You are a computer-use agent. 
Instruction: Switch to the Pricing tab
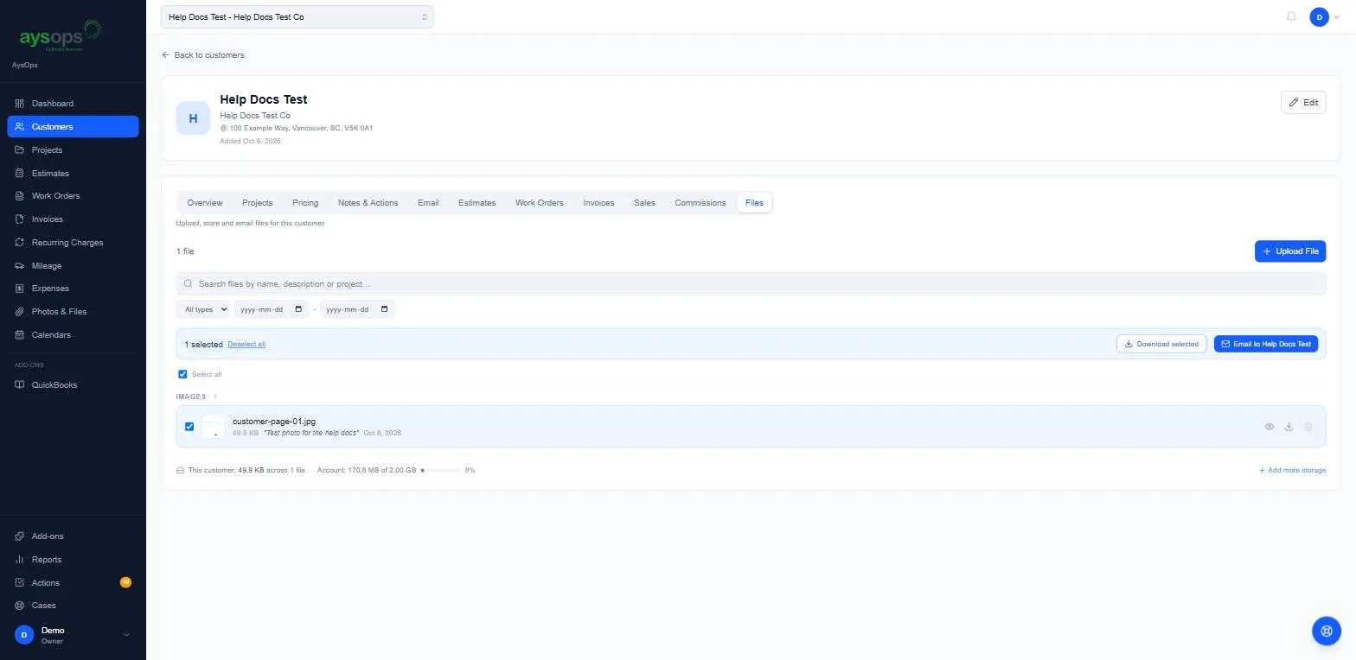pos(305,203)
